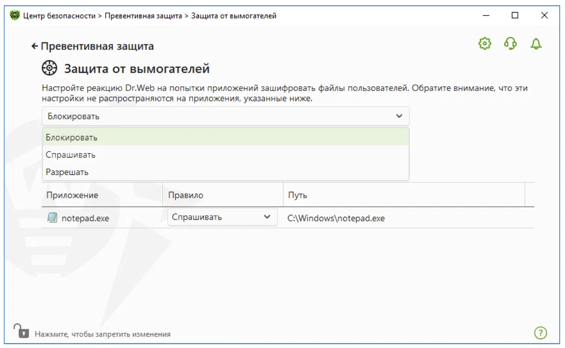Click the text Нажмите, чтобы запретить изменения

click(x=102, y=334)
